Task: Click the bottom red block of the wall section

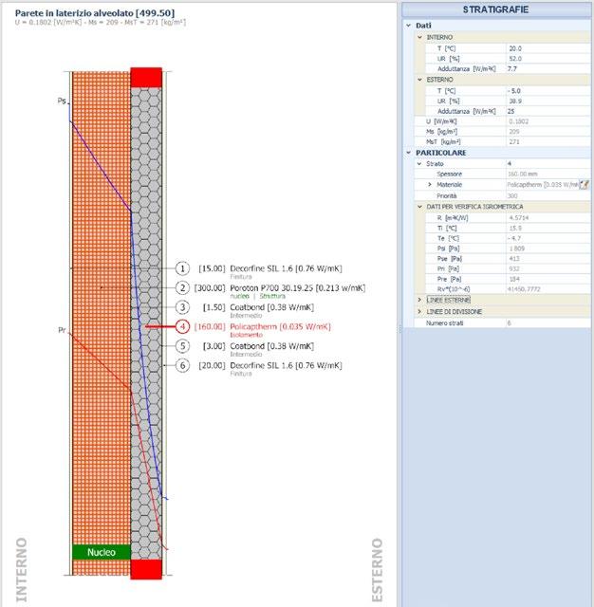Action: (x=146, y=569)
